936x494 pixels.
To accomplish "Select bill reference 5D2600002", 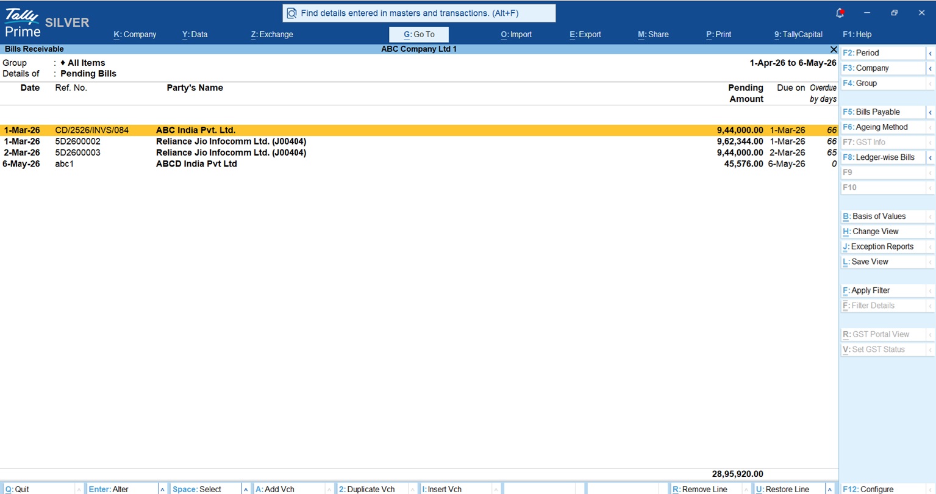I will point(78,141).
